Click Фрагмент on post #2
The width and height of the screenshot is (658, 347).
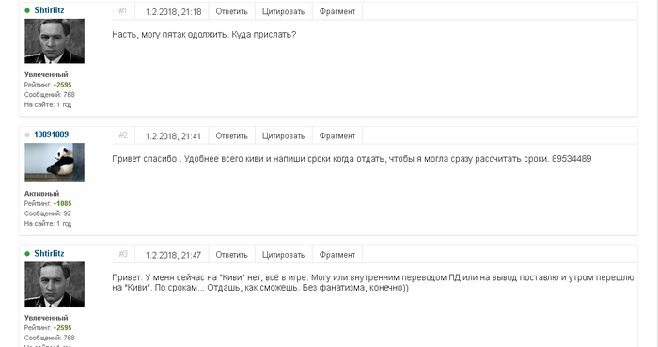pyautogui.click(x=337, y=136)
